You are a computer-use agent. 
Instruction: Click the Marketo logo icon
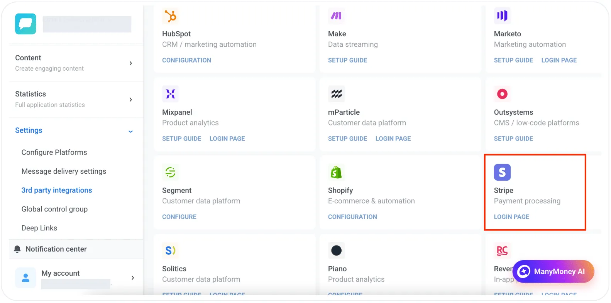point(502,16)
